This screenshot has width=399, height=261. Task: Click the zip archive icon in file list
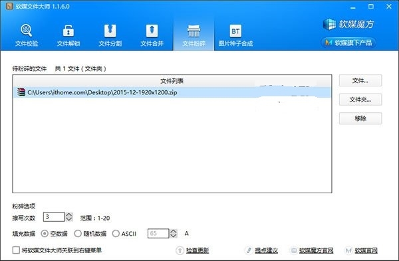(21, 92)
